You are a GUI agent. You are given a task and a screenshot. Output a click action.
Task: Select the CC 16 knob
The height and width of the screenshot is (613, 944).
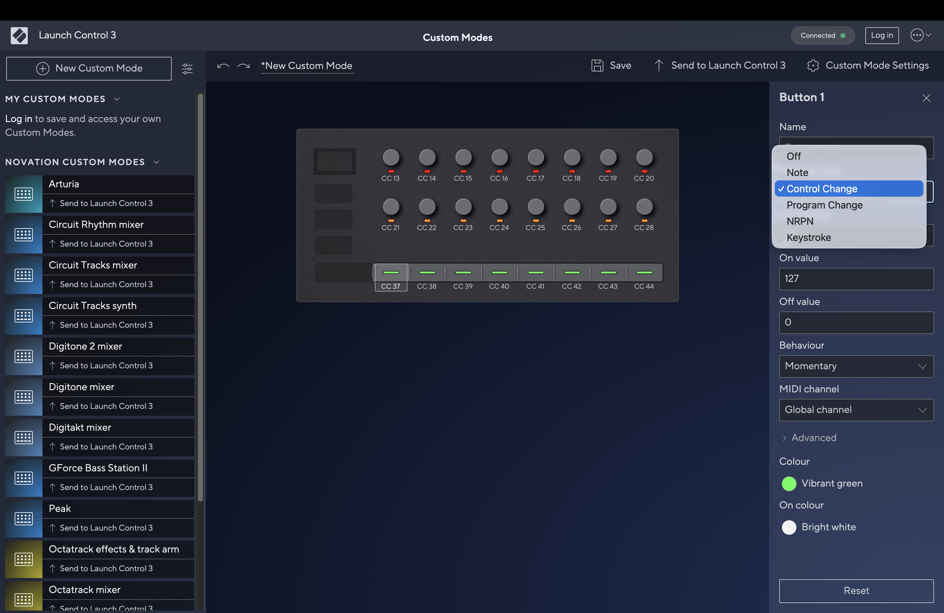[x=499, y=157]
